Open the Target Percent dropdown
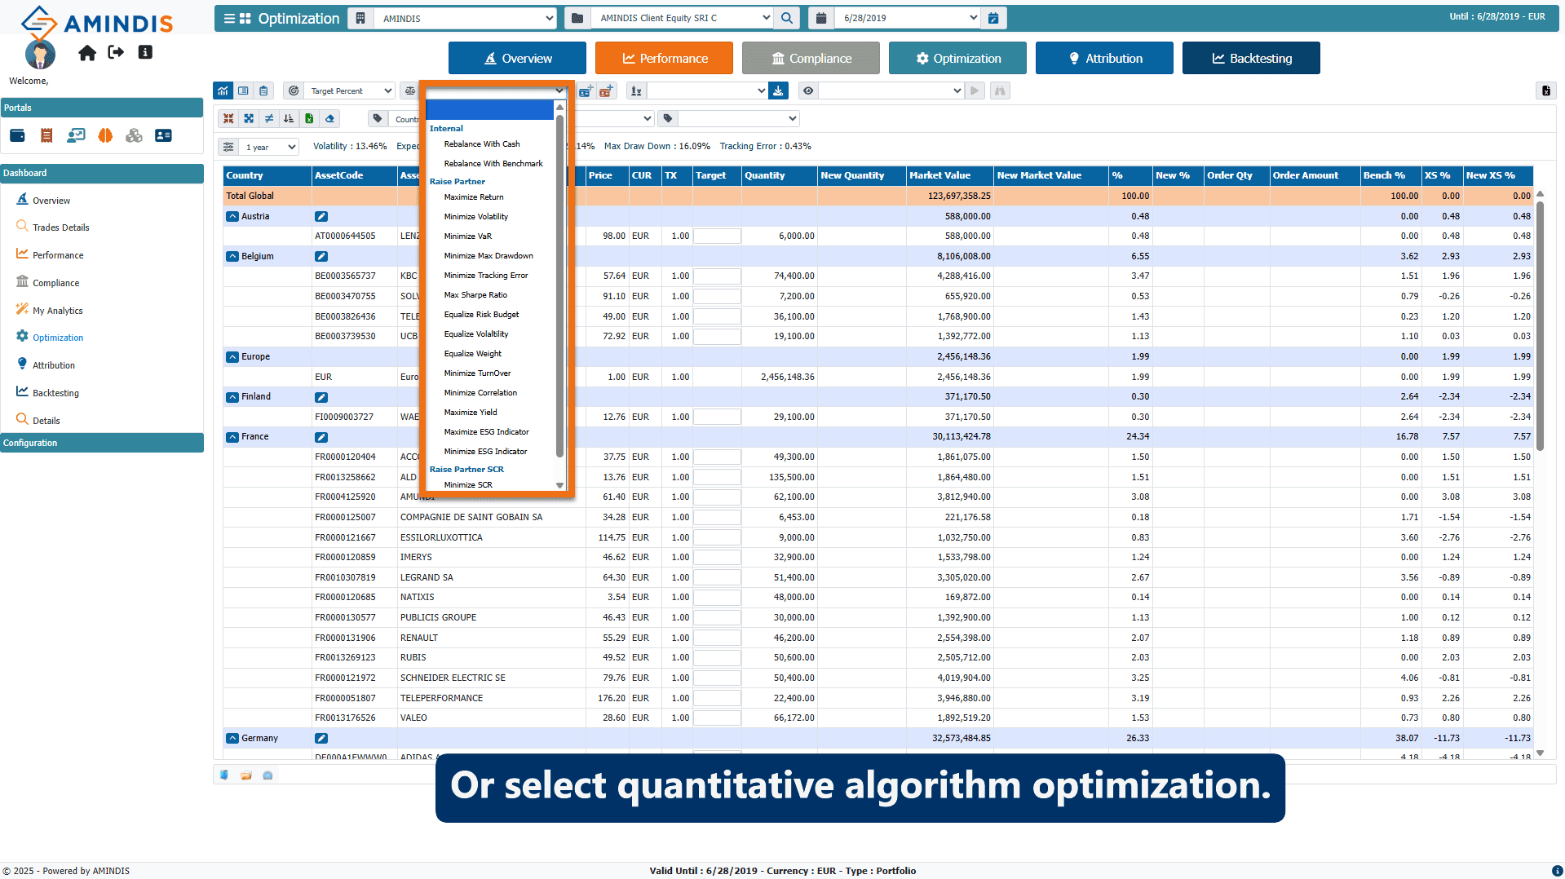Viewport: 1565px width, 879px height. click(x=351, y=91)
